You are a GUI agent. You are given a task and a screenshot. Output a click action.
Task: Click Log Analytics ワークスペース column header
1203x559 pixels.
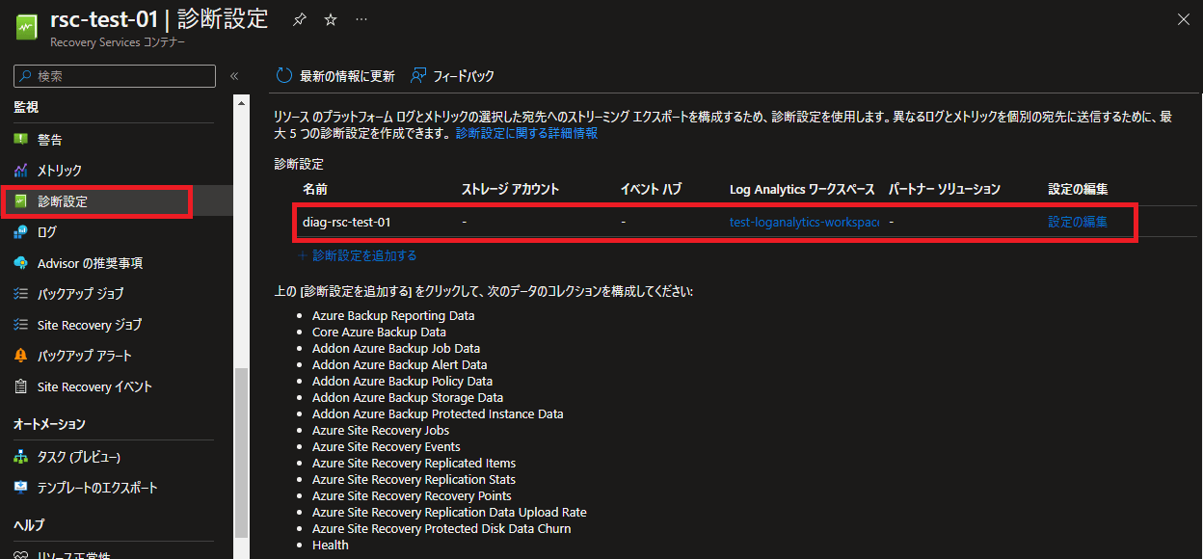802,189
